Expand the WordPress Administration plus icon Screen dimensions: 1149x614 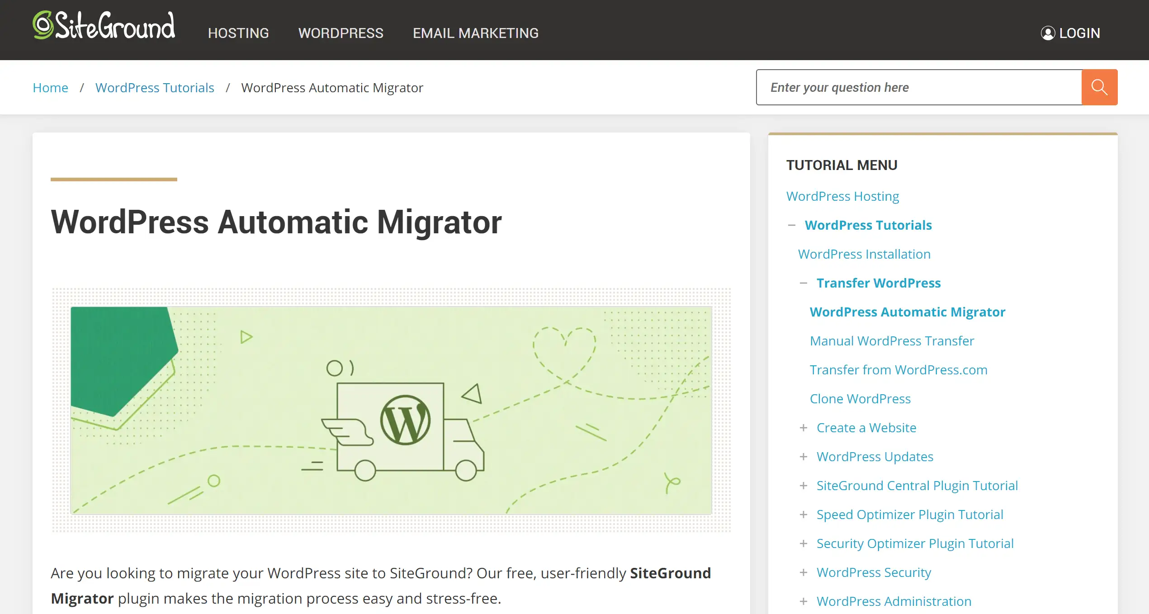803,601
